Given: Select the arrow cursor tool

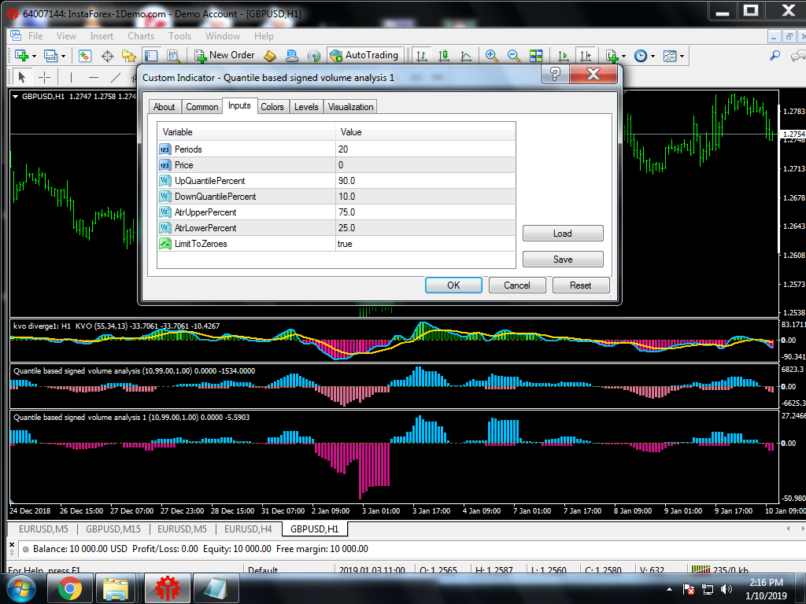Looking at the screenshot, I should (22, 77).
